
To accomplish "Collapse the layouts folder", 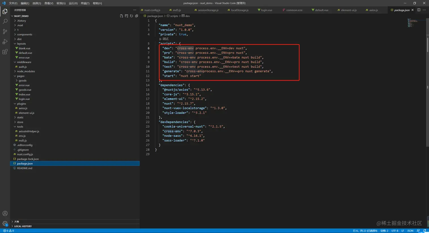I will 75,44.
